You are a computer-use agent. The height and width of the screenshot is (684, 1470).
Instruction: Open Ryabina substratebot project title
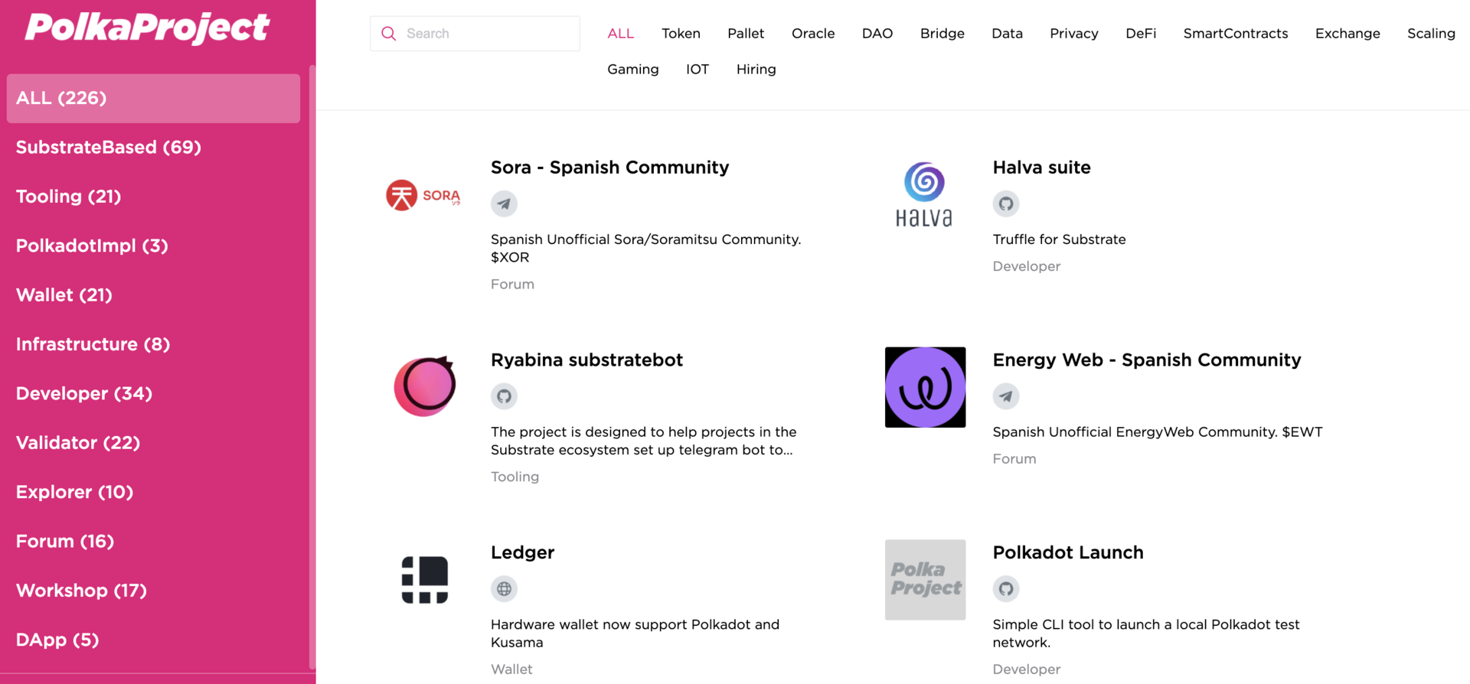[586, 360]
